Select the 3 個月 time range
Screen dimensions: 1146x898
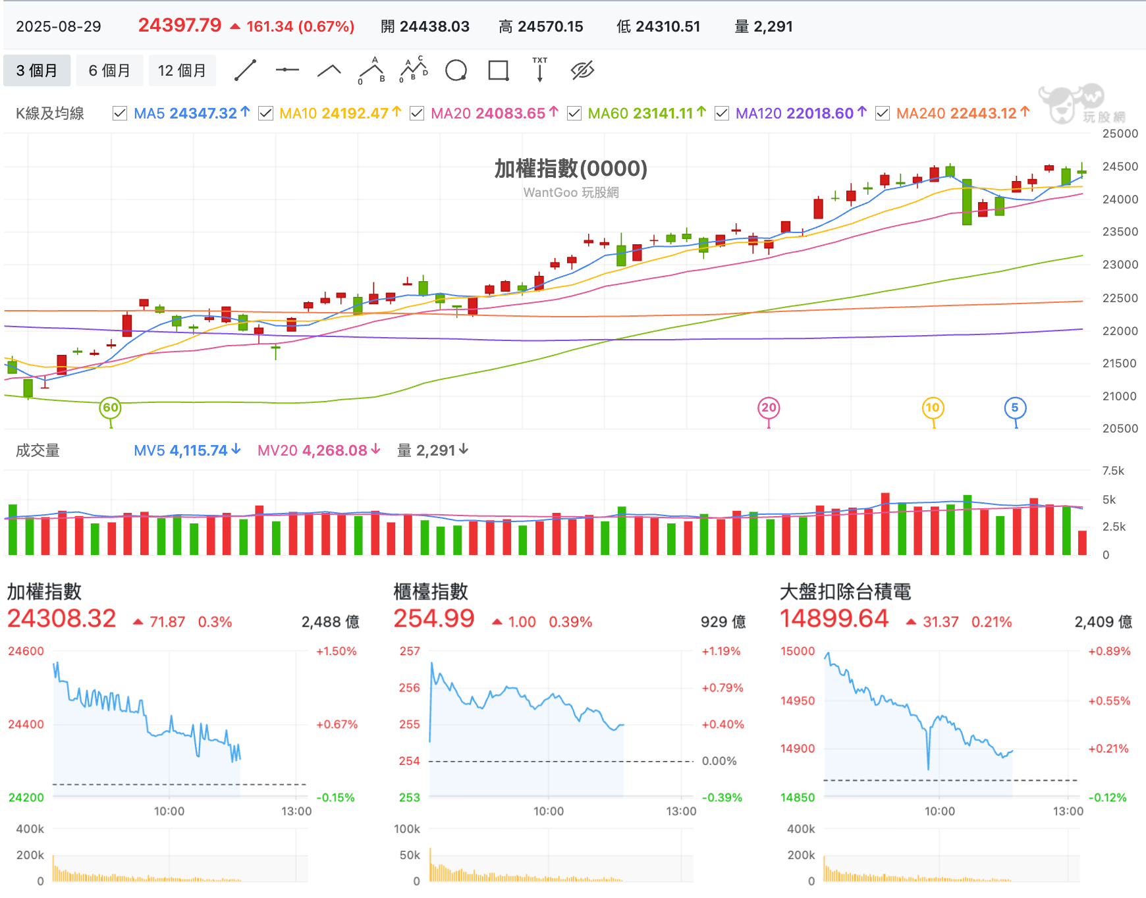(37, 70)
